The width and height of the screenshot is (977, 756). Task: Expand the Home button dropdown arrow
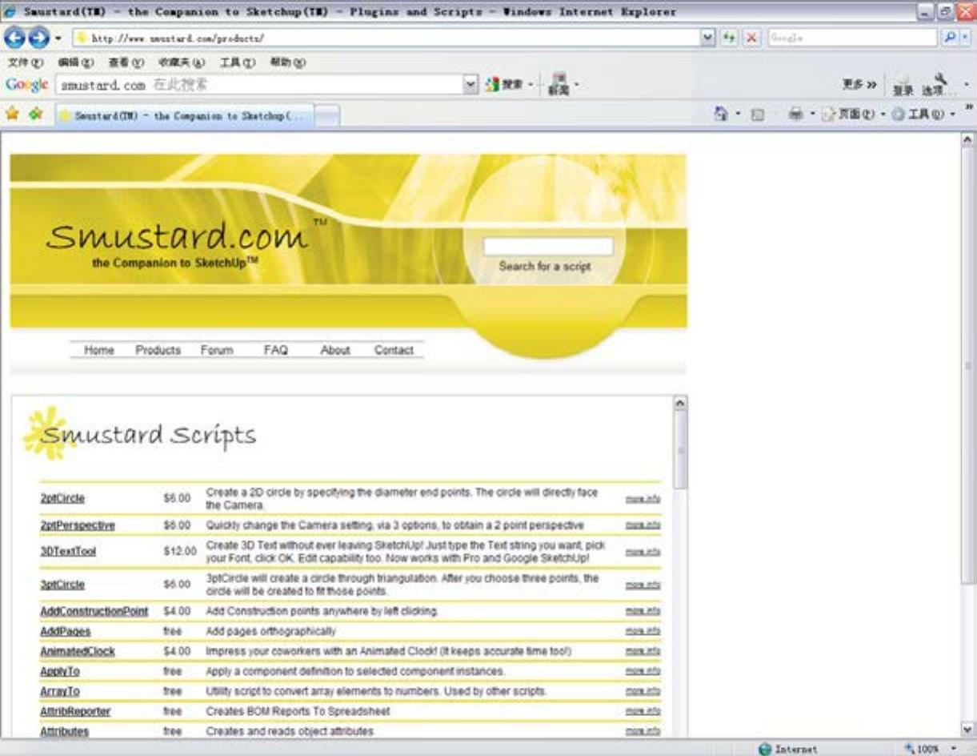click(x=738, y=115)
